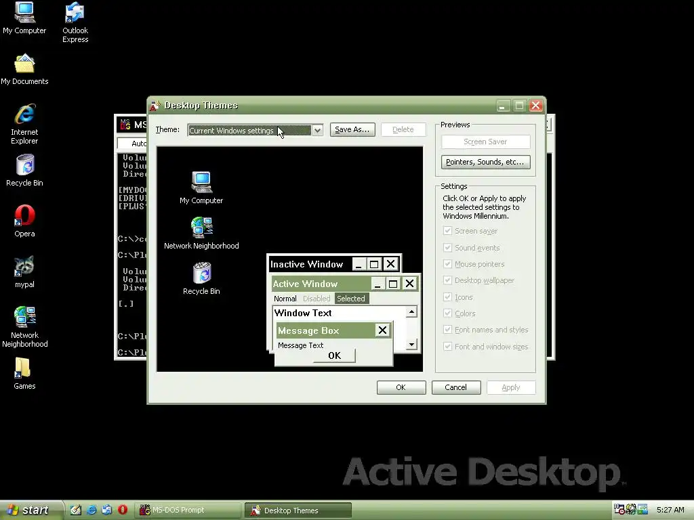Confirm with the dialog OK button
The width and height of the screenshot is (694, 520).
[x=401, y=387]
